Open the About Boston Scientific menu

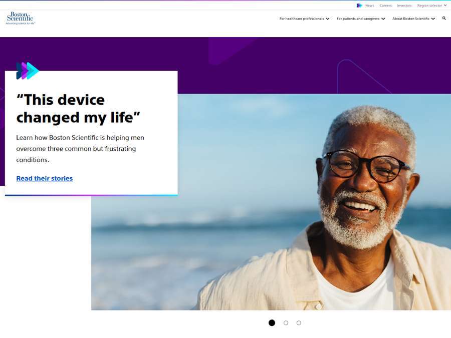[413, 19]
